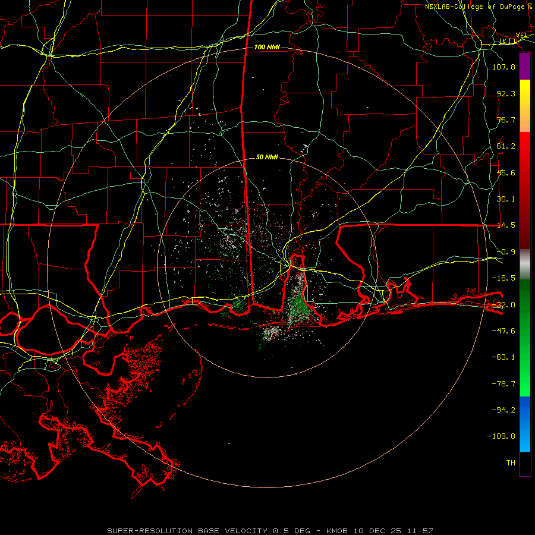This screenshot has height=535, width=535.
Task: Select the green band of the velocity color bar
Action: [525, 338]
